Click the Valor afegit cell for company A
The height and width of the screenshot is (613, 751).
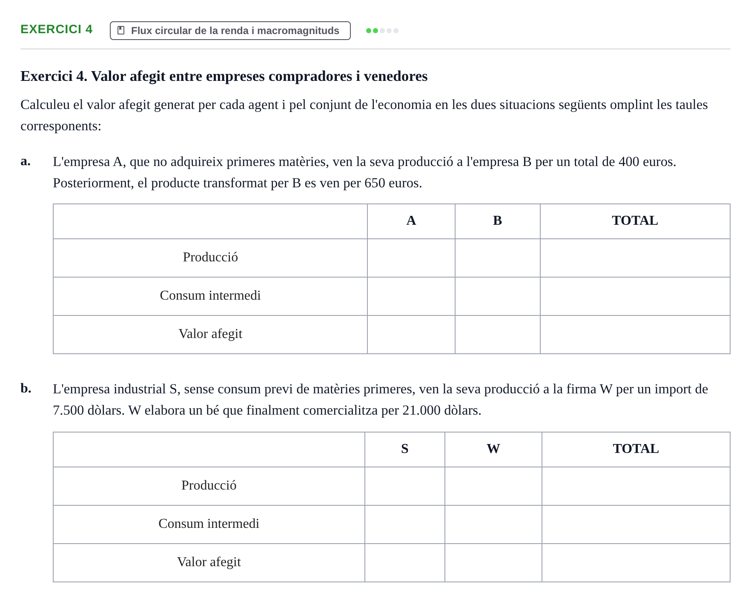[411, 335]
